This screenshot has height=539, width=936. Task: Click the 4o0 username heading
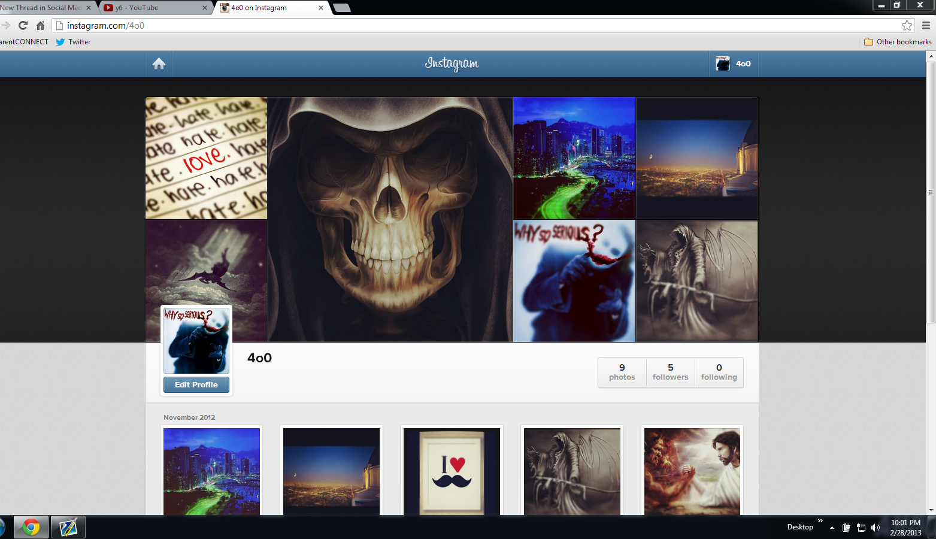pyautogui.click(x=260, y=358)
